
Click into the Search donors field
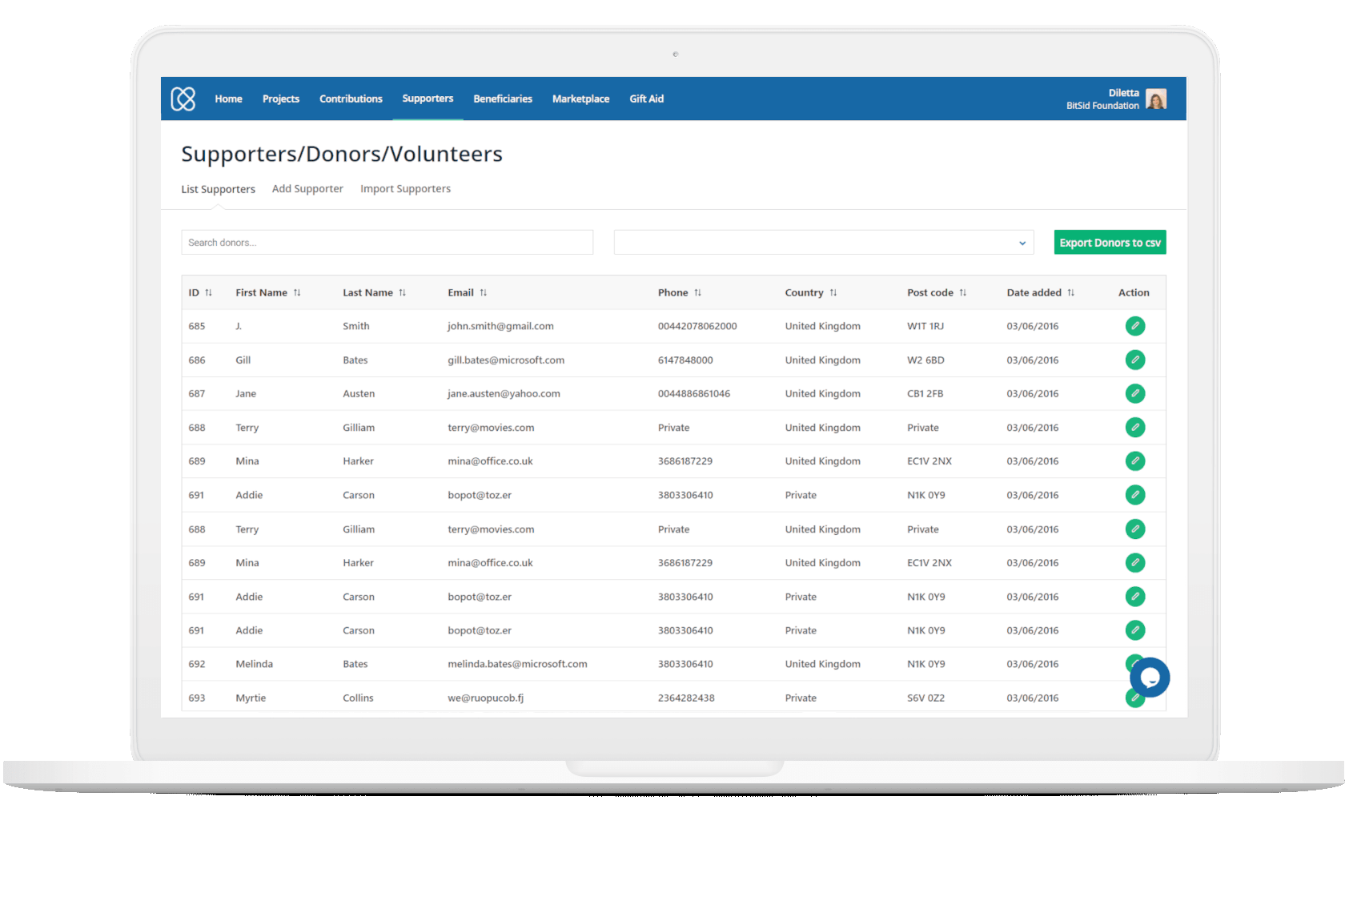(x=387, y=243)
